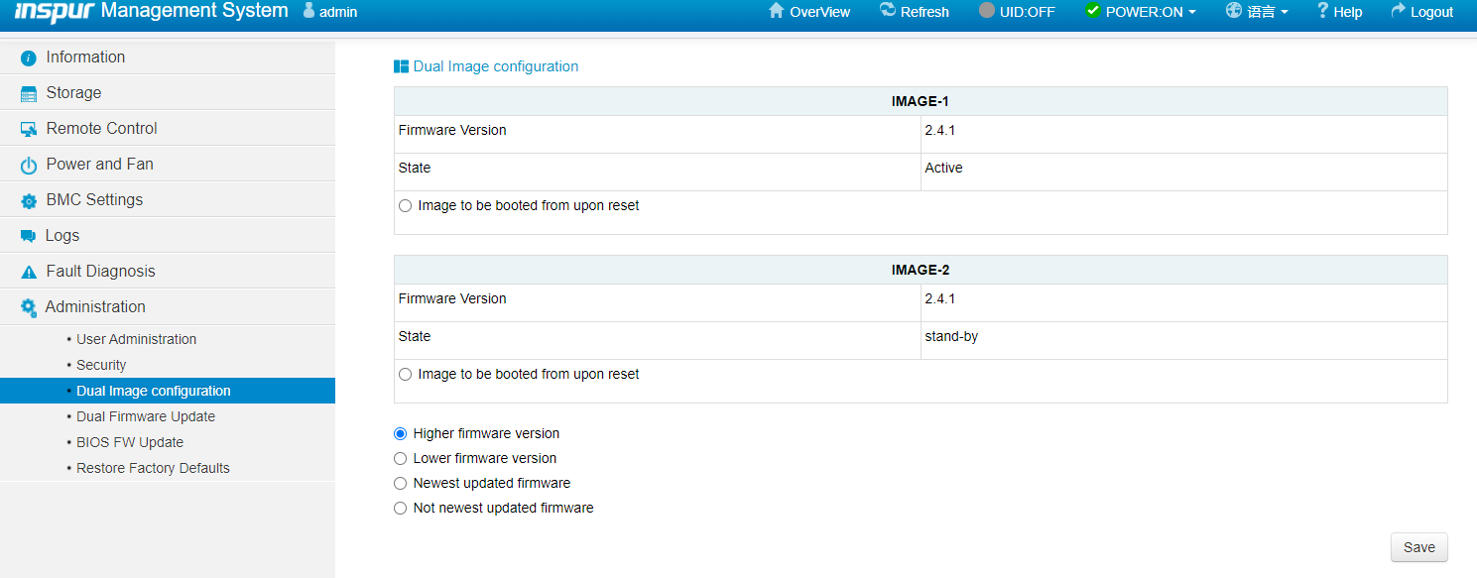Viewport: 1477px width, 578px height.
Task: Click the green POWER check icon
Action: (1093, 10)
